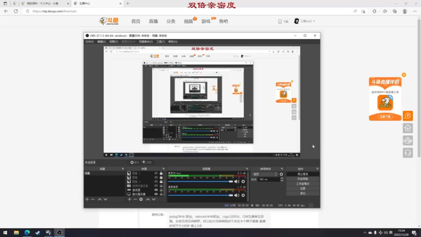Reload the page in Edge
This screenshot has height=237, width=421.
pos(16,11)
